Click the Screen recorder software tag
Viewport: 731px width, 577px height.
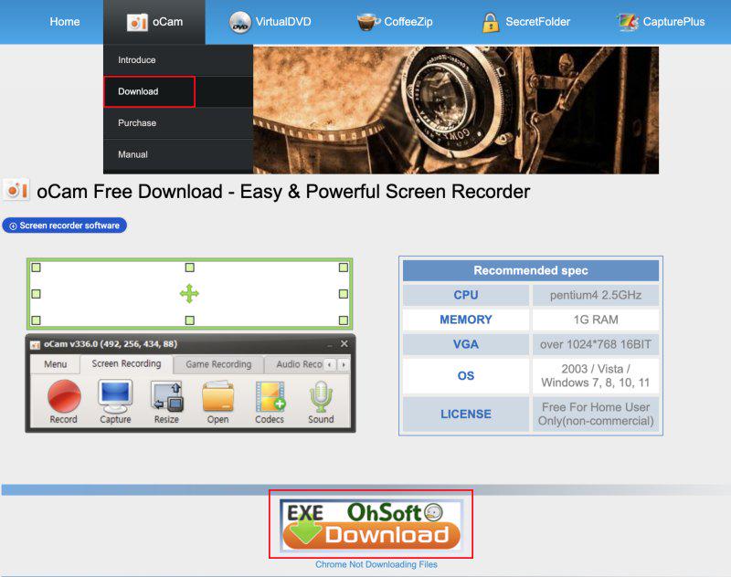click(65, 226)
